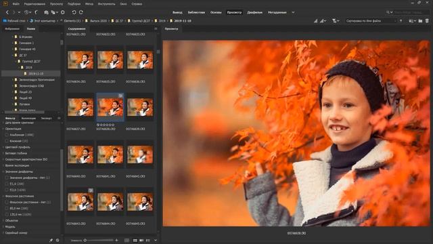The width and height of the screenshot is (433, 244).
Task: Open the Папки panel tab
Action: tap(31, 28)
